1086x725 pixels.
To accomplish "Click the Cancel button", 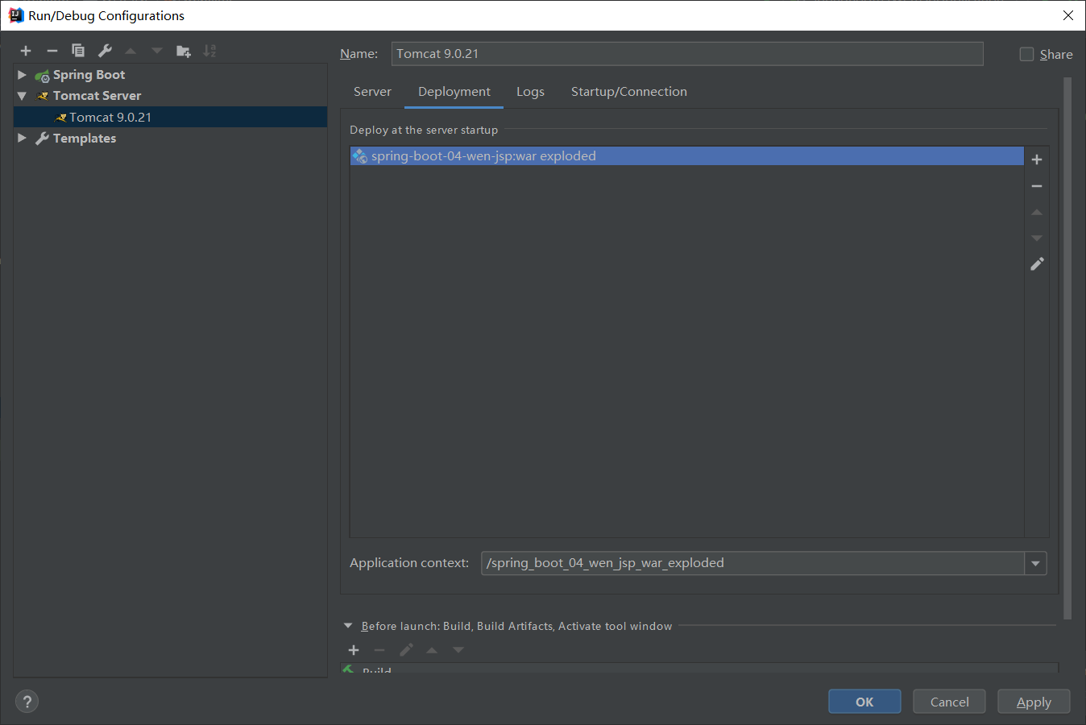I will [949, 702].
